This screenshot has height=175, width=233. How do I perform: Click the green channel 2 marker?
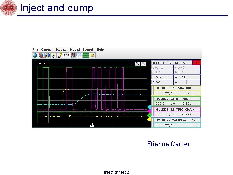[149, 115]
